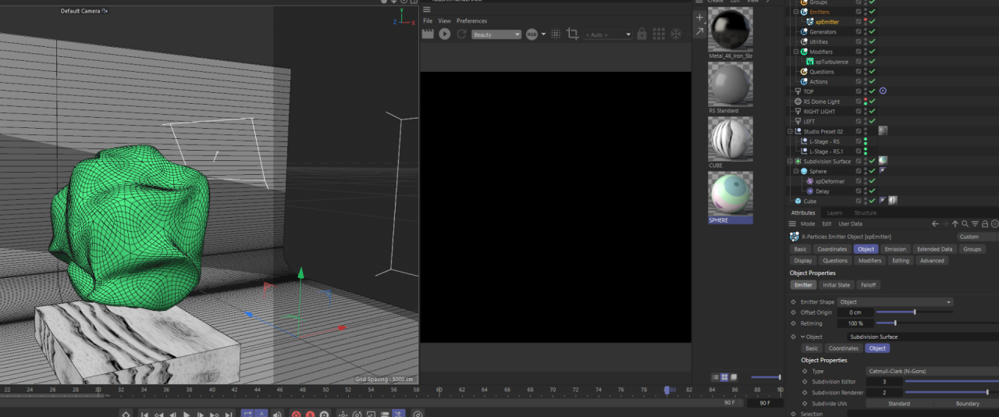999x417 pixels.
Task: Go to timeline start button
Action: tap(144, 415)
